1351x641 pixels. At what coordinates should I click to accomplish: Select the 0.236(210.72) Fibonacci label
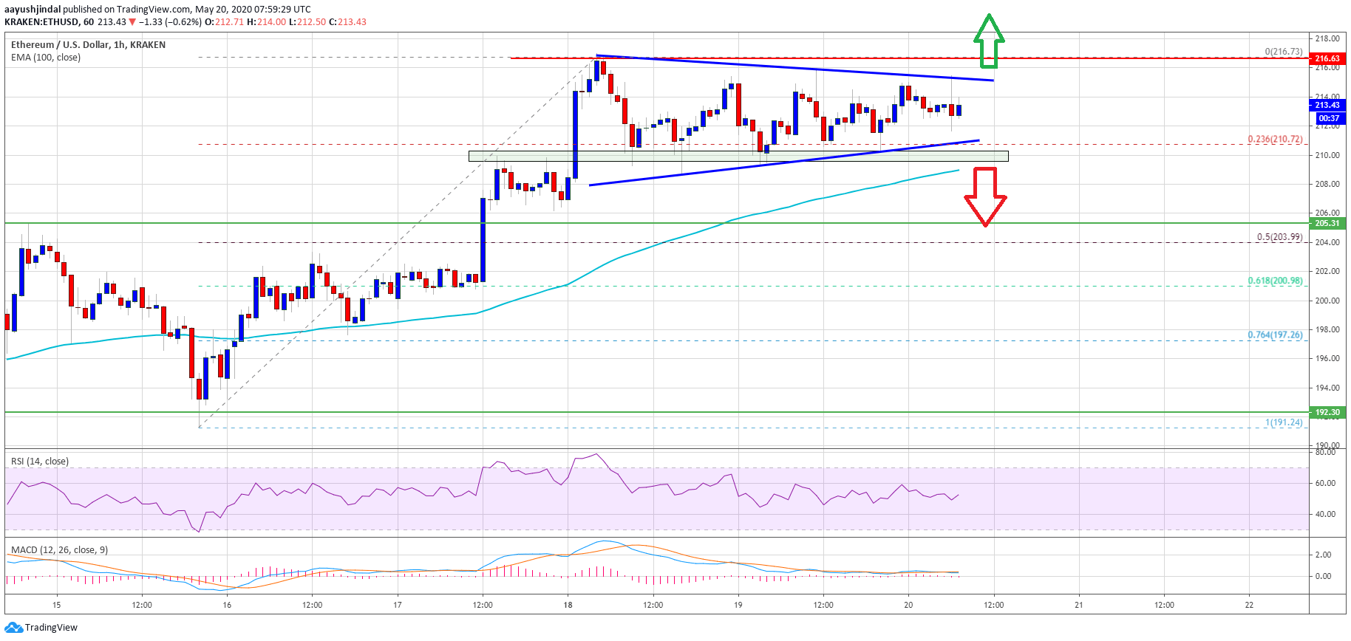click(1276, 139)
